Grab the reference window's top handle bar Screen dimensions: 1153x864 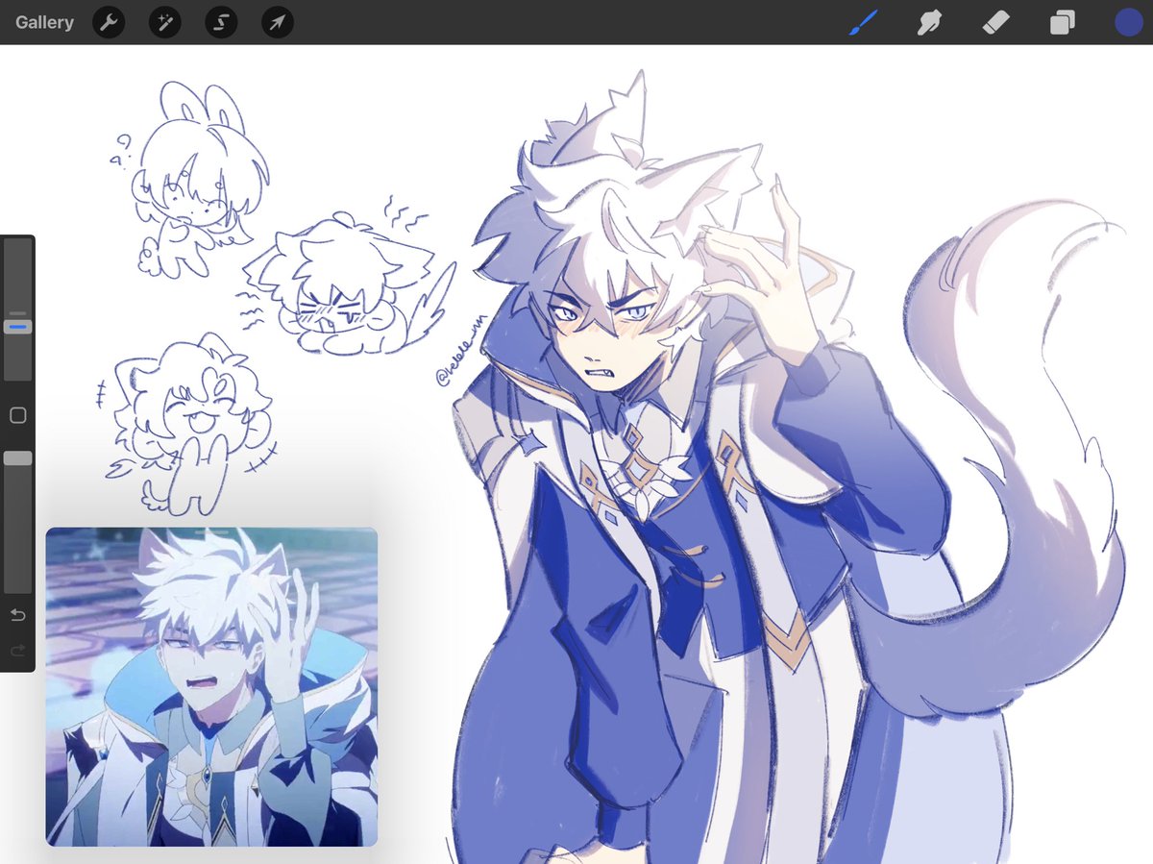211,531
